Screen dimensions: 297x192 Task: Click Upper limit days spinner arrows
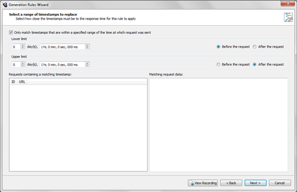pyautogui.click(x=23, y=64)
